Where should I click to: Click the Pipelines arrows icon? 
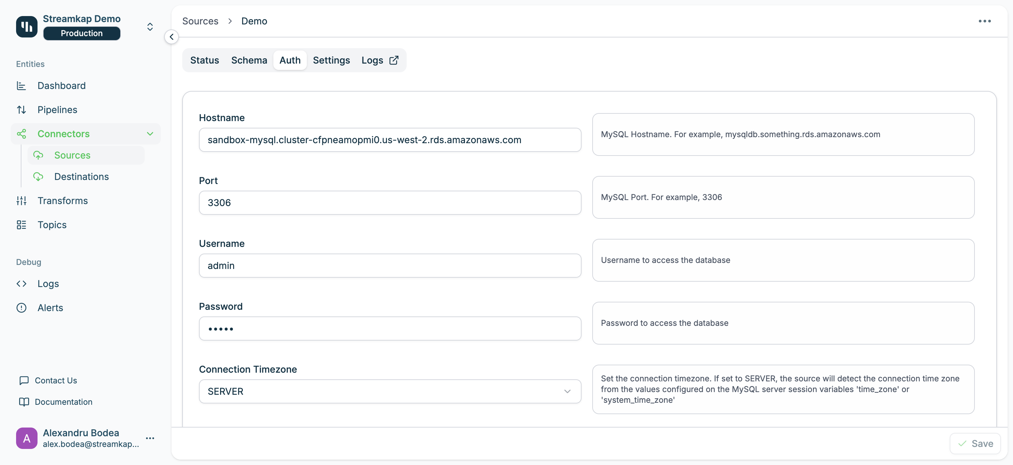click(21, 110)
